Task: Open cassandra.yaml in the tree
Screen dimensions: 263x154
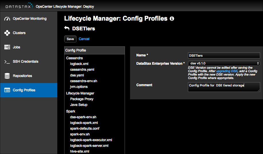Action: coord(82,70)
